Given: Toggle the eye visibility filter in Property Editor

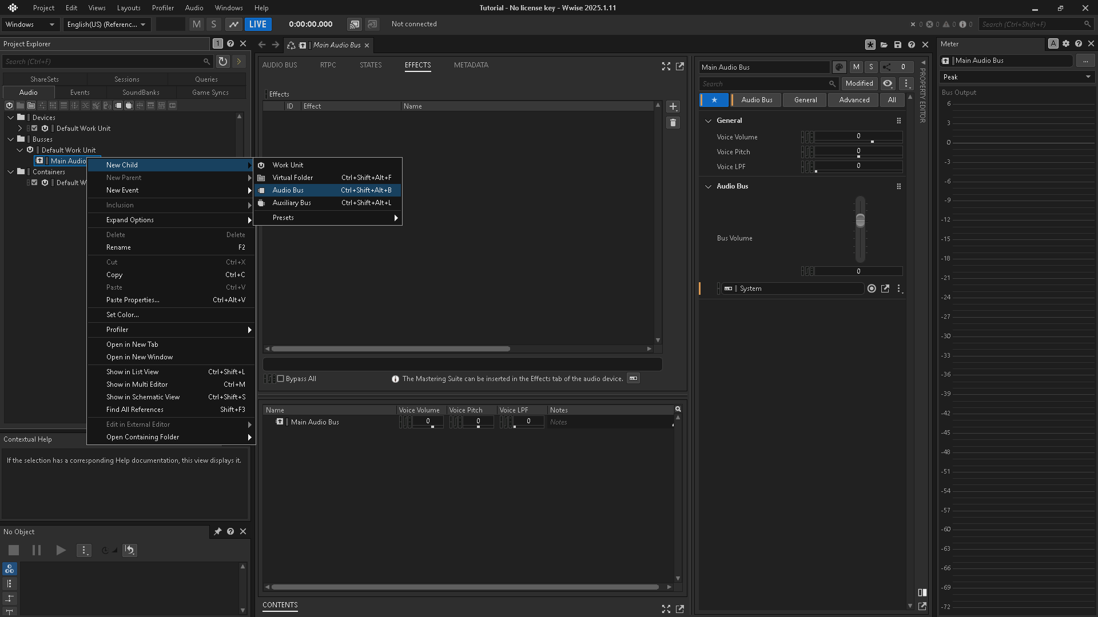Looking at the screenshot, I should [x=888, y=83].
